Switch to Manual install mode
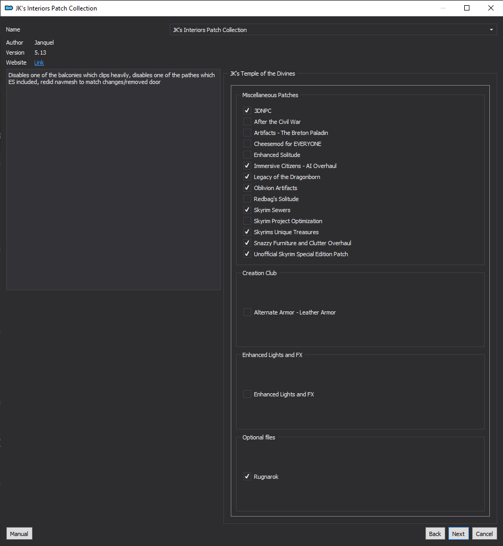This screenshot has height=546, width=503. (x=19, y=534)
